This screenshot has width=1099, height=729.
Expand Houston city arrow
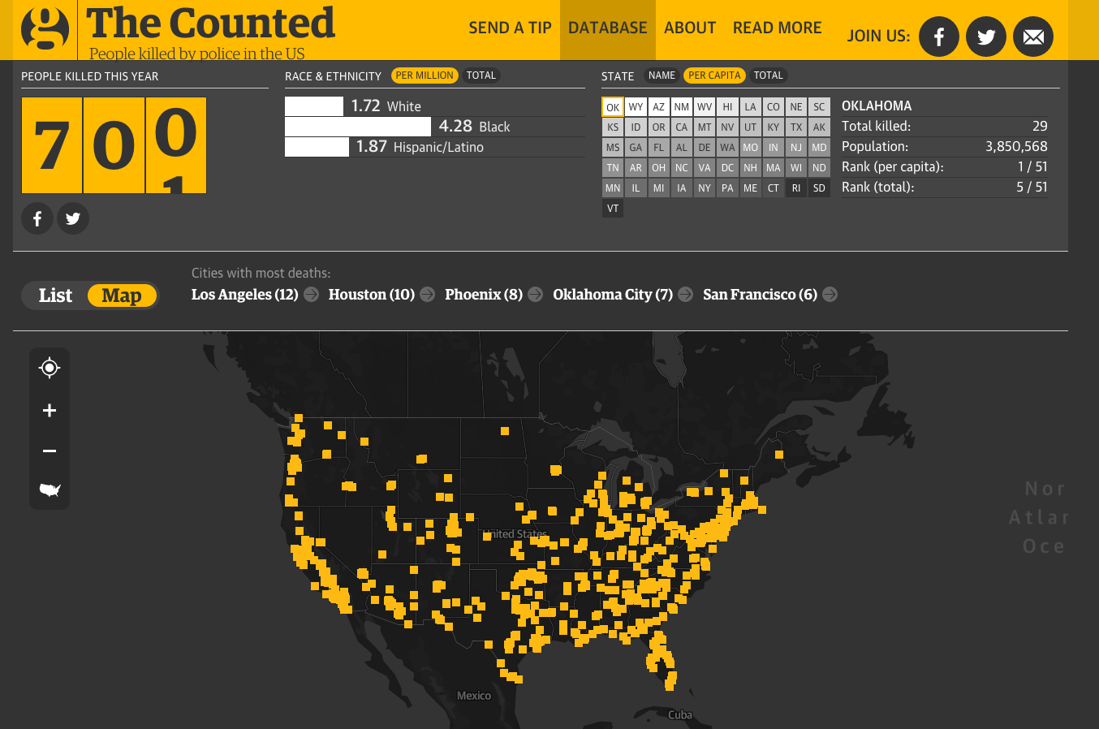[428, 295]
